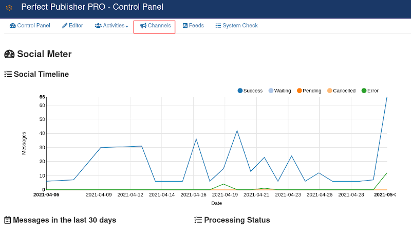
Task: Open the Control Panel tab
Action: click(30, 26)
